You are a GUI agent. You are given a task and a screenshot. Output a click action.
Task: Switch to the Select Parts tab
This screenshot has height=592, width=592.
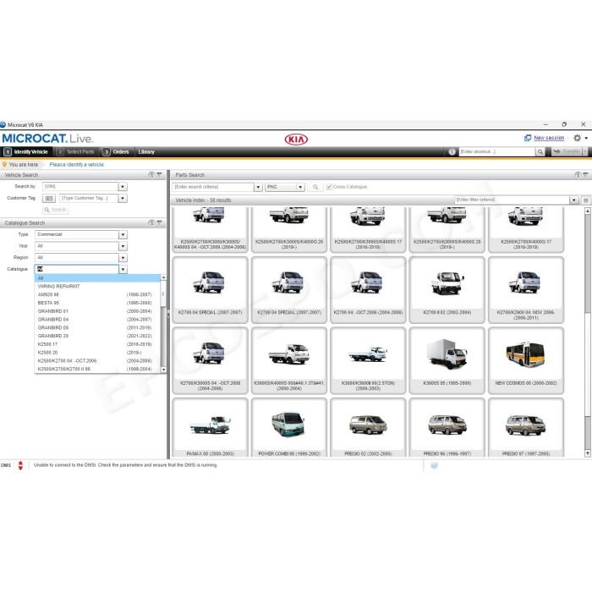click(x=75, y=151)
